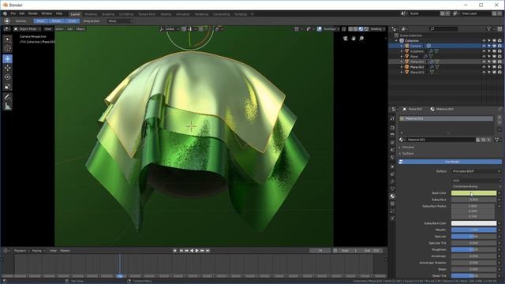Open the Active Tool properties tab icon
This screenshot has height=284, width=505.
392,118
